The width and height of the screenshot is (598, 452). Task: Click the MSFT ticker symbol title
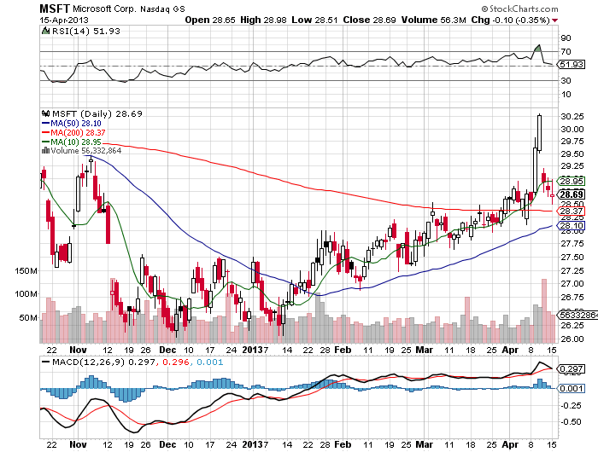[55, 9]
